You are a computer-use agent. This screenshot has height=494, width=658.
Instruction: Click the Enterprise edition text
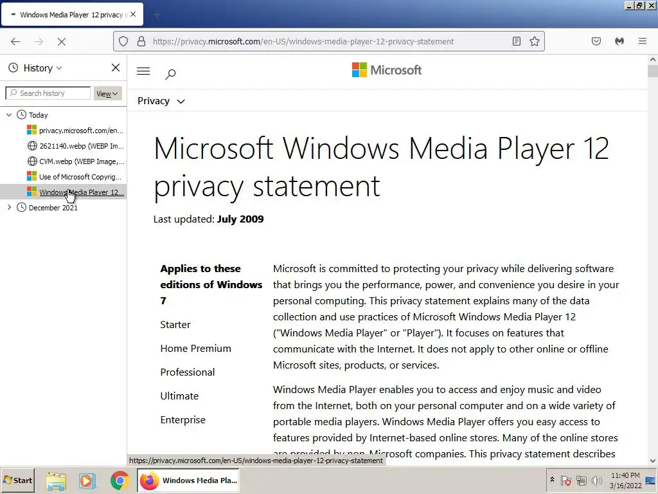click(x=183, y=420)
